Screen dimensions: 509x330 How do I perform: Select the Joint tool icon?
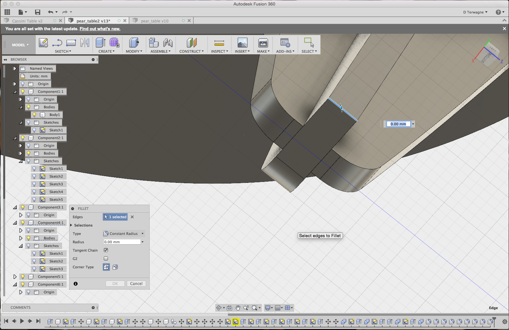pyautogui.click(x=168, y=42)
